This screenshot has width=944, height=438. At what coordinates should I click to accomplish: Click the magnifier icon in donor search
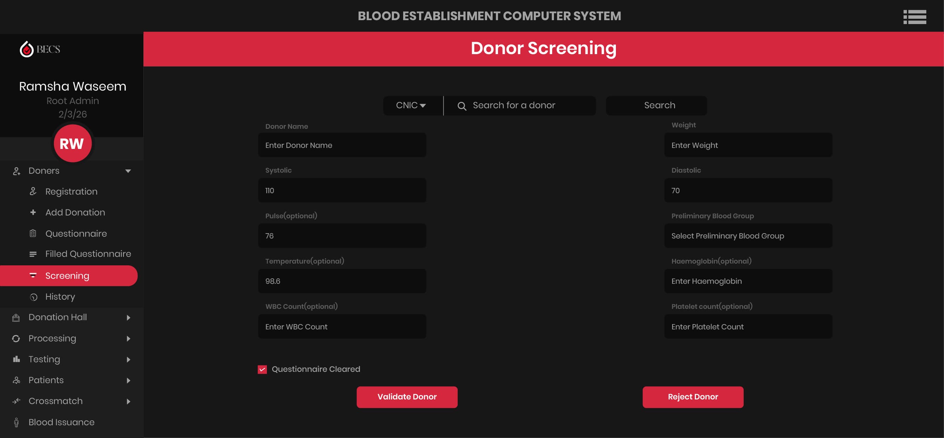tap(462, 106)
